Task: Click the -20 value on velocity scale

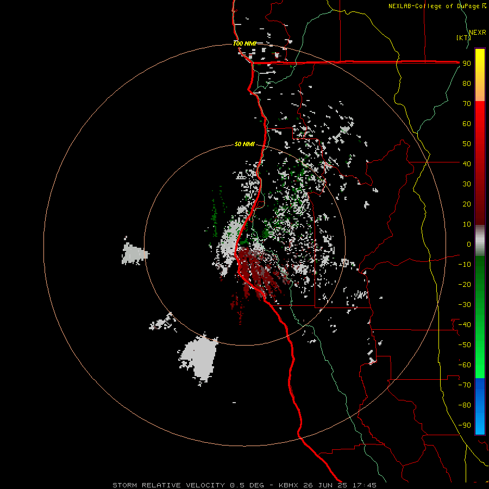Action: click(x=465, y=284)
